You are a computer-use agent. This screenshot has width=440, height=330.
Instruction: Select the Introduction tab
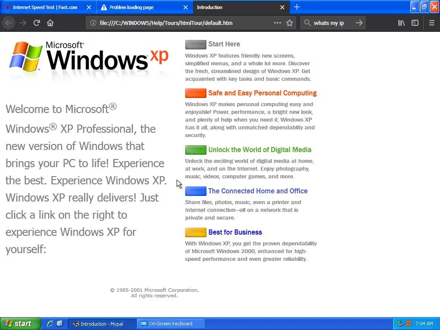241,7
